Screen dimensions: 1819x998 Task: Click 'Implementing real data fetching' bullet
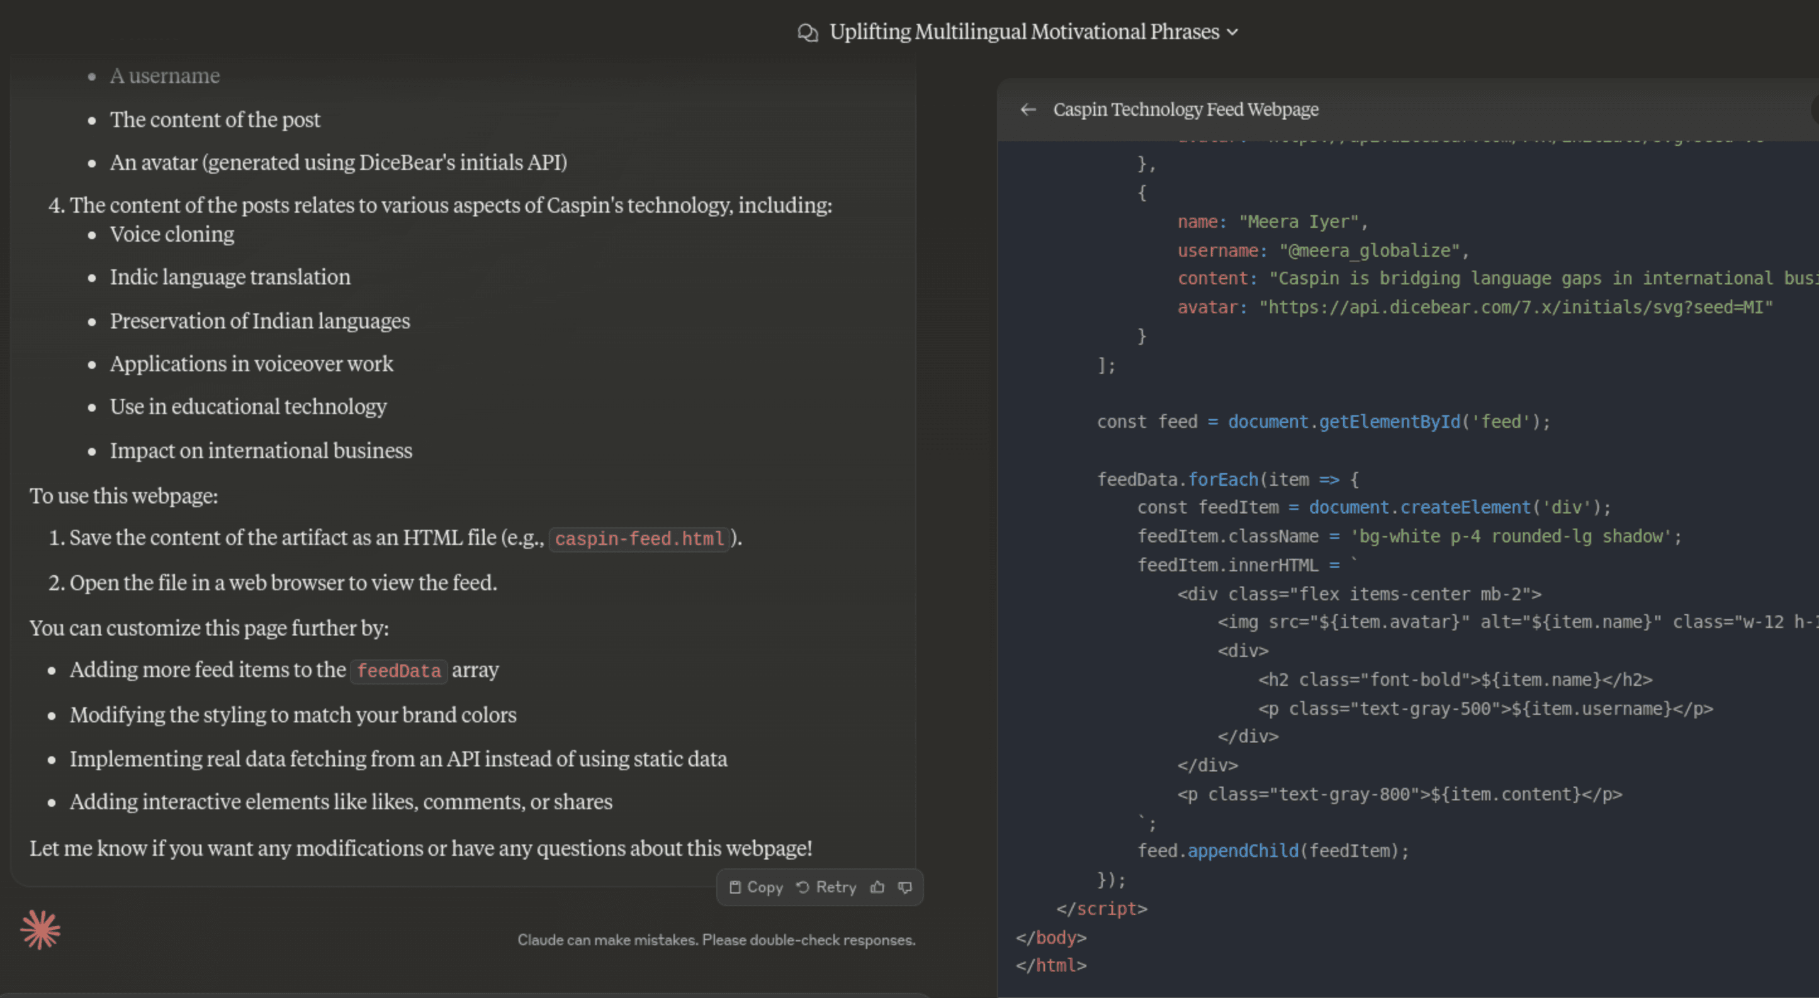coord(398,759)
